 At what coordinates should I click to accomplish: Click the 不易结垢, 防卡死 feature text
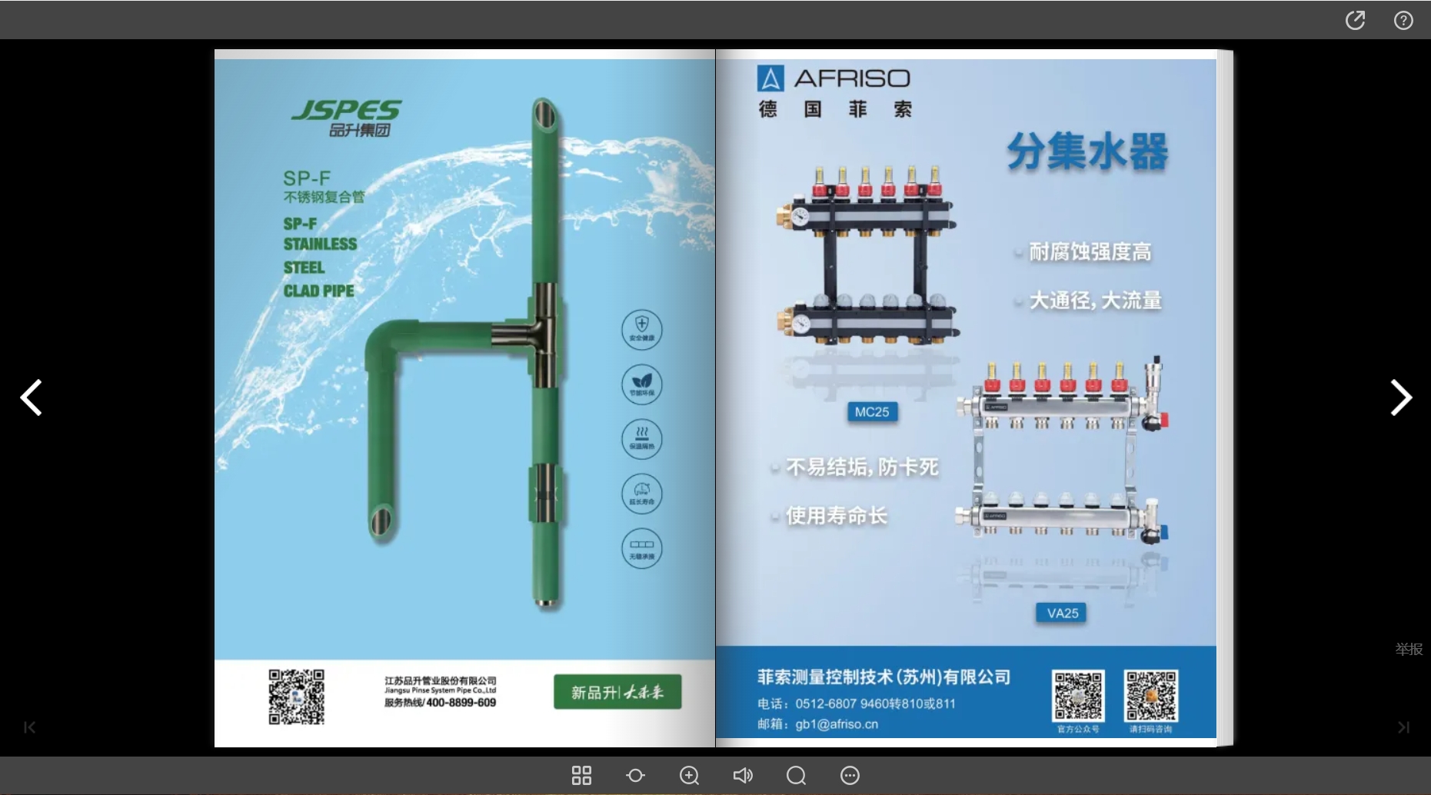tap(861, 467)
